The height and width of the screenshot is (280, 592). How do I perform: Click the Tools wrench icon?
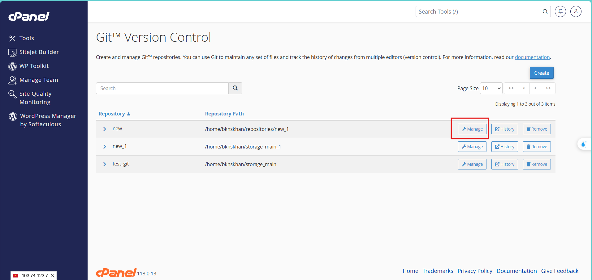click(12, 38)
